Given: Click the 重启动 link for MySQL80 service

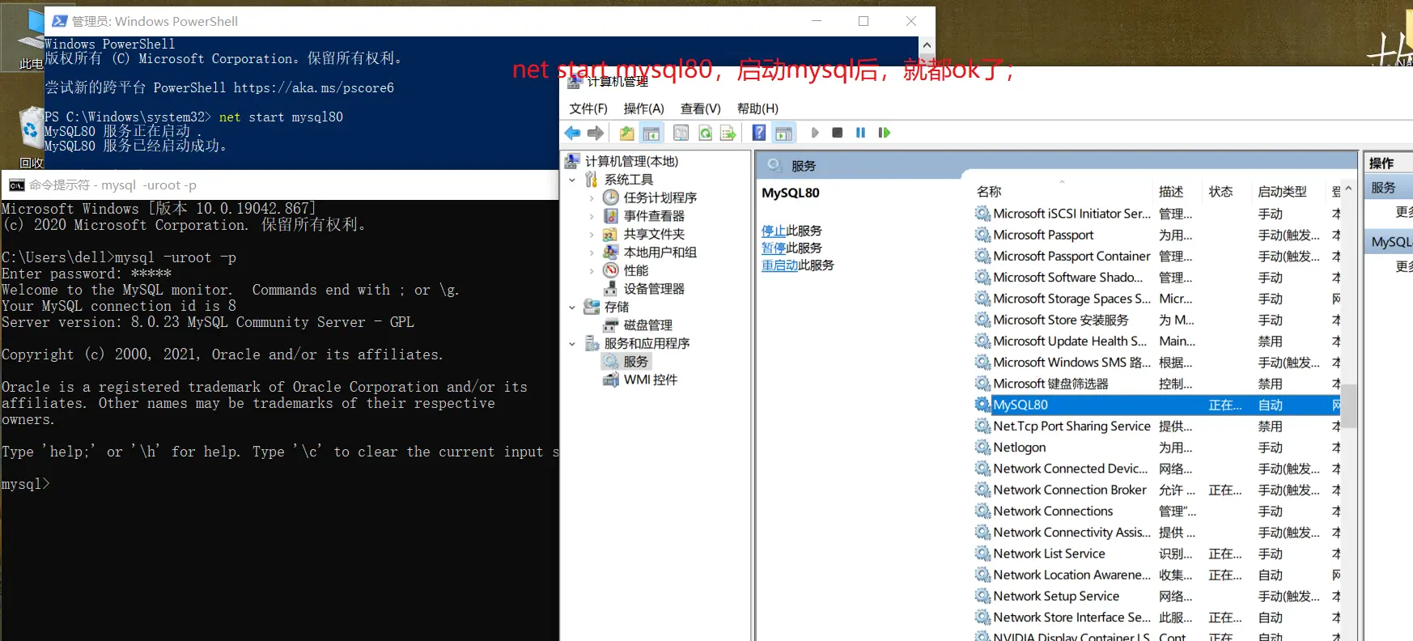Looking at the screenshot, I should coord(779,265).
